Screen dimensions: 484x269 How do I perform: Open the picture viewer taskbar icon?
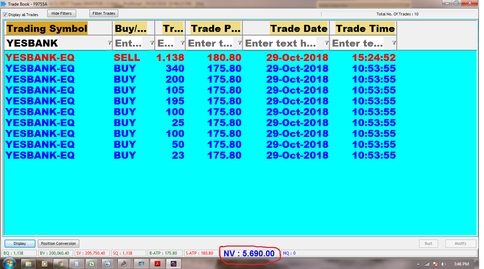pos(108,263)
